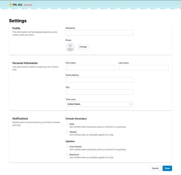This screenshot has width=181, height=175.
Task: Enable the Daily reminders checkbox
Action: tap(67, 124)
